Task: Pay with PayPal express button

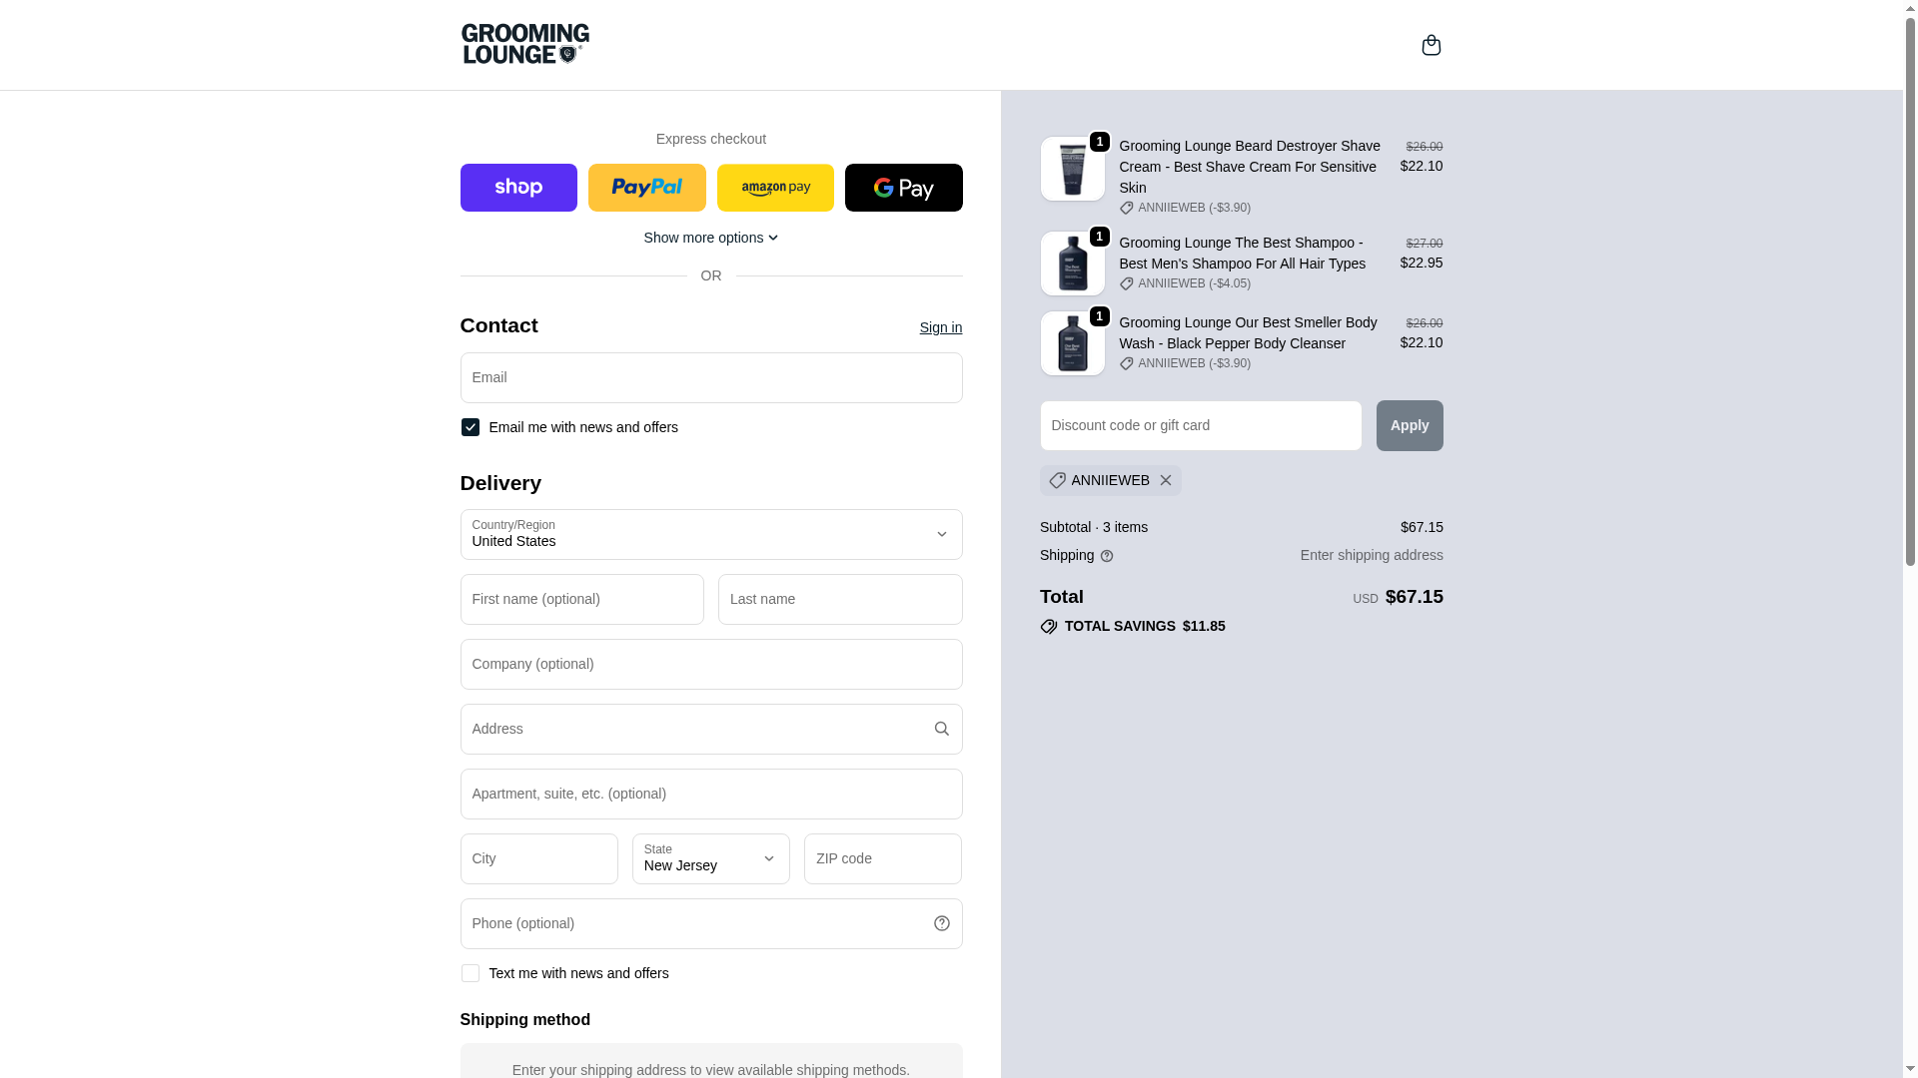Action: click(646, 188)
